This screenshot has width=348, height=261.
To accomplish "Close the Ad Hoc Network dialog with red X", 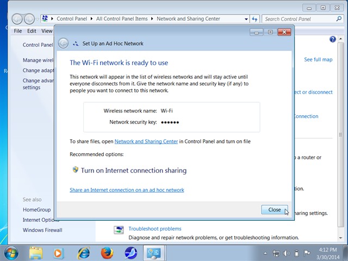I will 284,32.
